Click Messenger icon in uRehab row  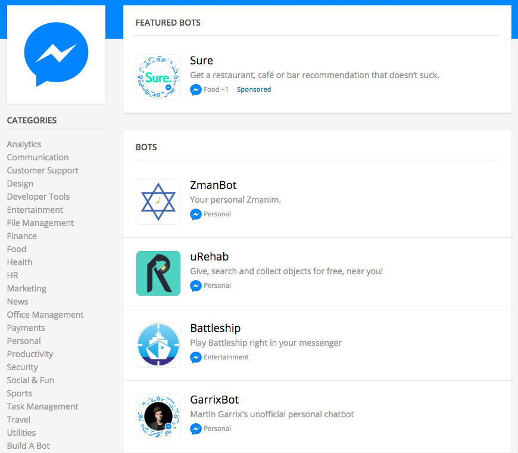195,286
